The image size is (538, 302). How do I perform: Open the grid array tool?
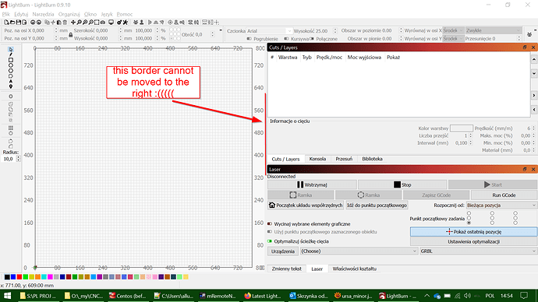[11, 128]
